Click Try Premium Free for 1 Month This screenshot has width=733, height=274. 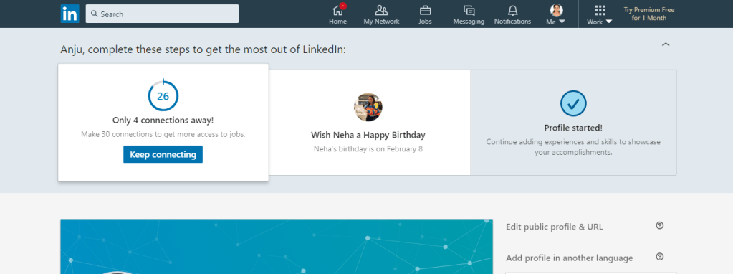coord(649,14)
